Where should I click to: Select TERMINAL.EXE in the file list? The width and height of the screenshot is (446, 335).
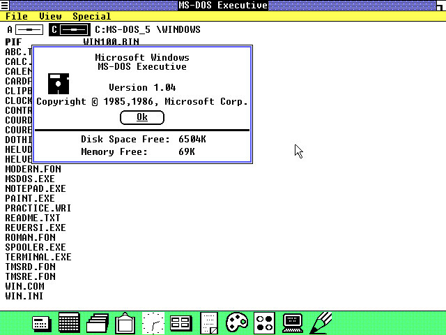(38, 257)
